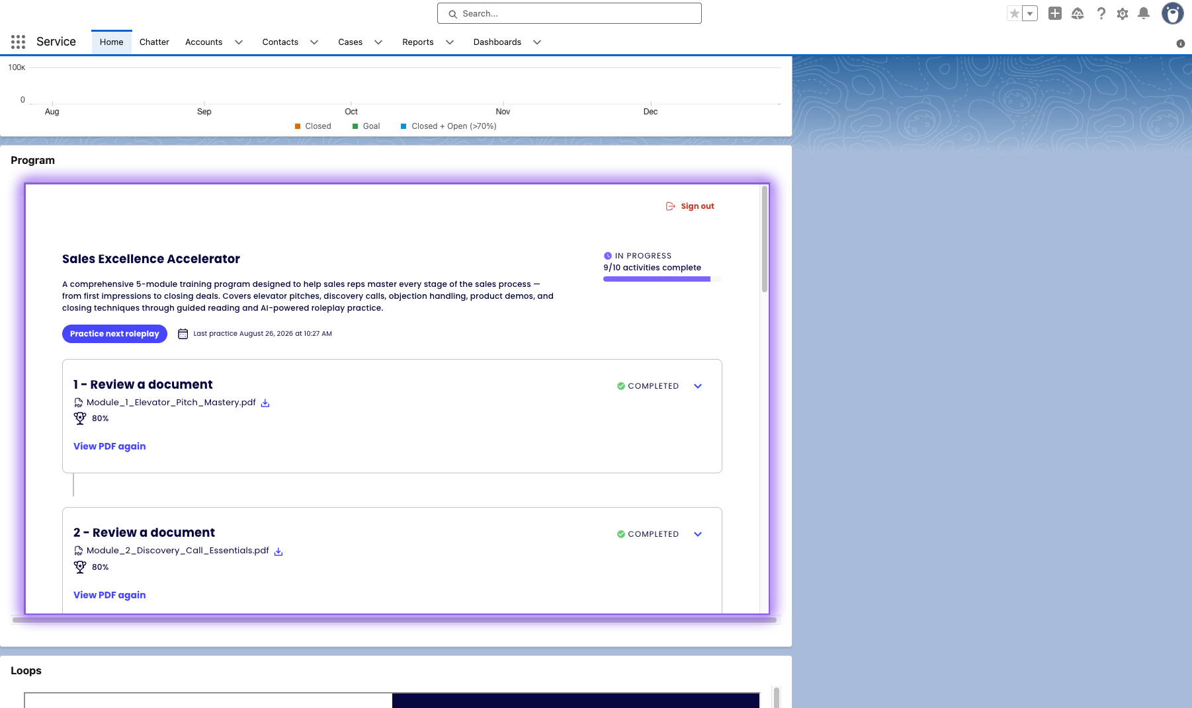Open the Cases tab dropdown chevron

click(378, 42)
